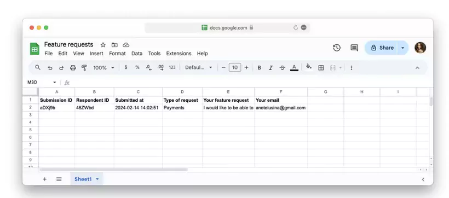Image resolution: width=449 pixels, height=198 pixels.
Task: Click the horizontal scrollbar
Action: coord(114,170)
